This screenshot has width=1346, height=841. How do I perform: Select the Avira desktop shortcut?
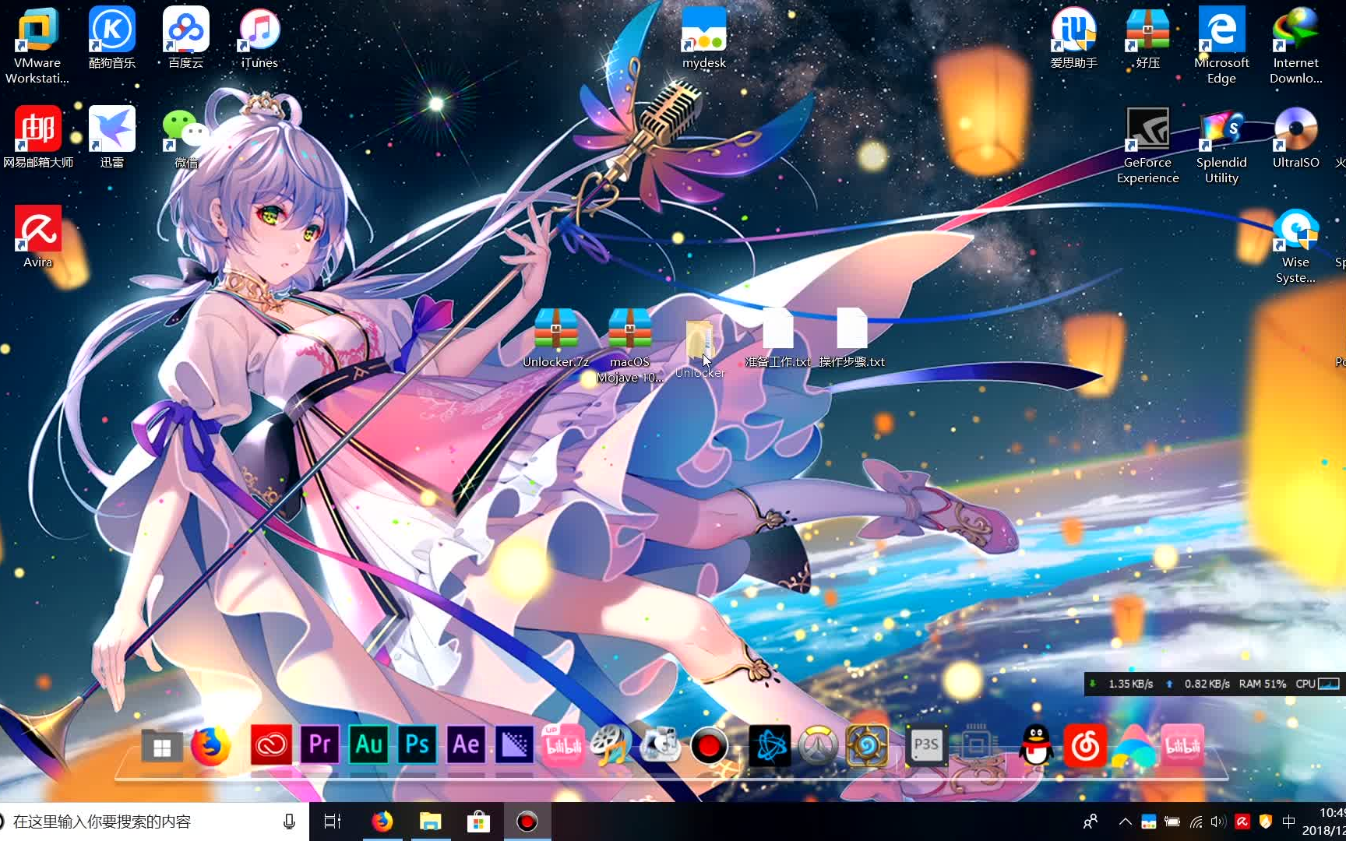(37, 237)
